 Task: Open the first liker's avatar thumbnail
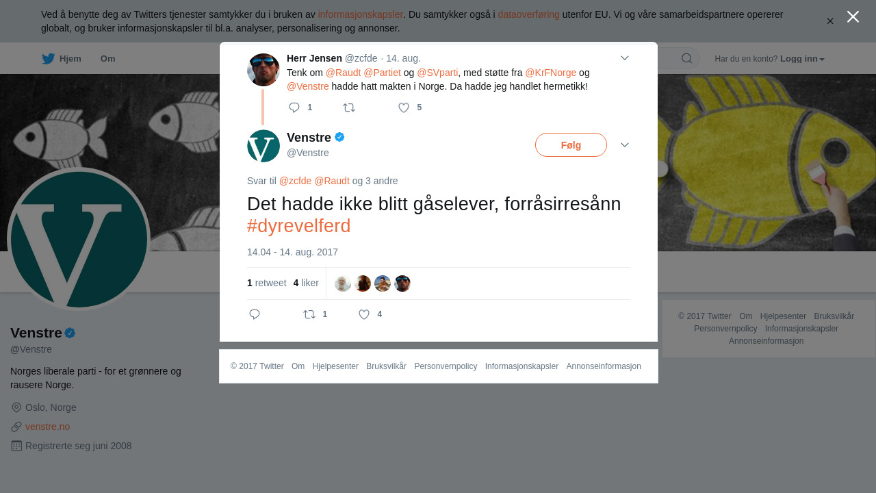(343, 283)
